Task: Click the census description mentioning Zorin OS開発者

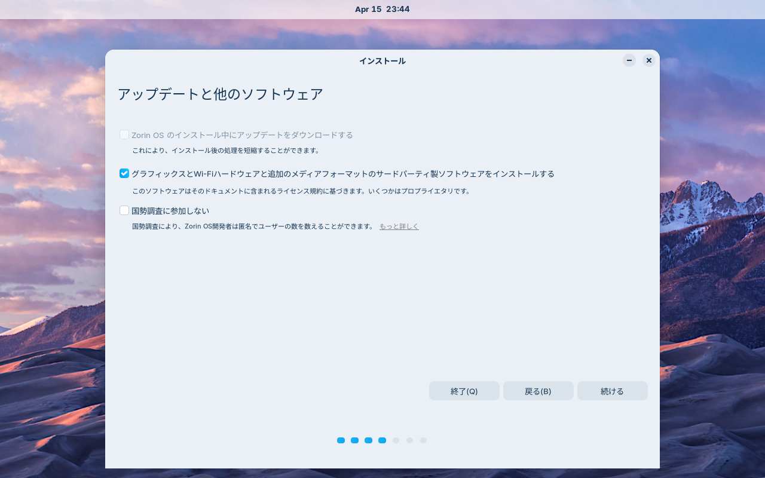Action: click(x=253, y=226)
